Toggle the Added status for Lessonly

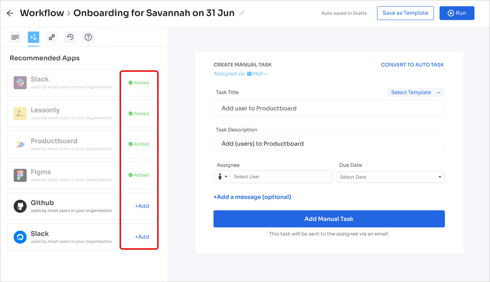click(139, 114)
